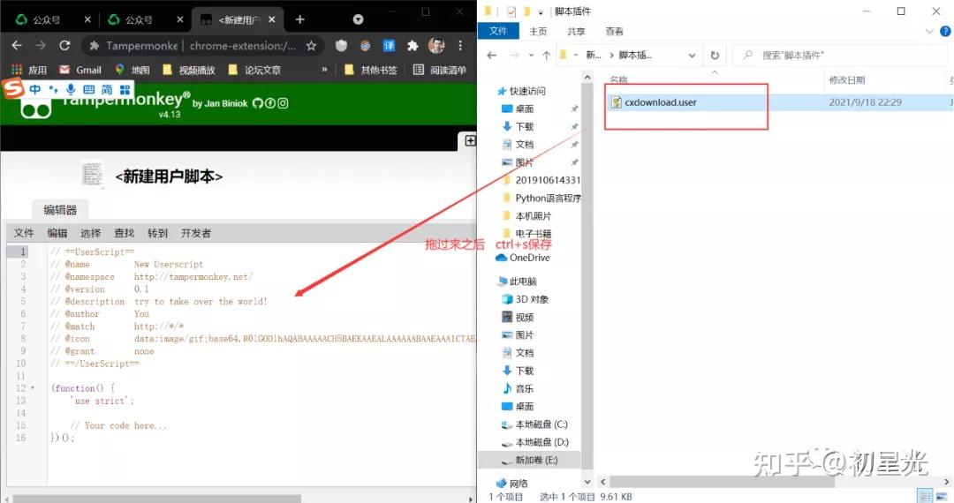This screenshot has width=954, height=503.
Task: Expand the Explorer address path dropdown
Action: pyautogui.click(x=692, y=56)
